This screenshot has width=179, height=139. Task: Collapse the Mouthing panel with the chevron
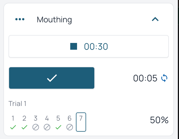tap(155, 19)
